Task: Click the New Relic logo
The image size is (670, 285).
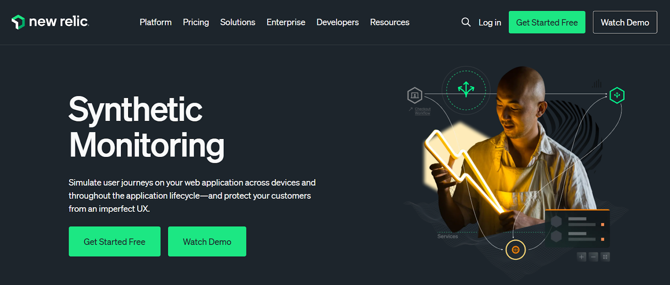Action: (50, 22)
